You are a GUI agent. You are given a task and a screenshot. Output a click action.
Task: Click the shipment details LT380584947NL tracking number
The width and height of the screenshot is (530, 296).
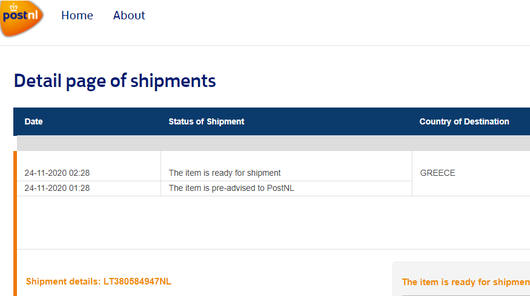137,282
